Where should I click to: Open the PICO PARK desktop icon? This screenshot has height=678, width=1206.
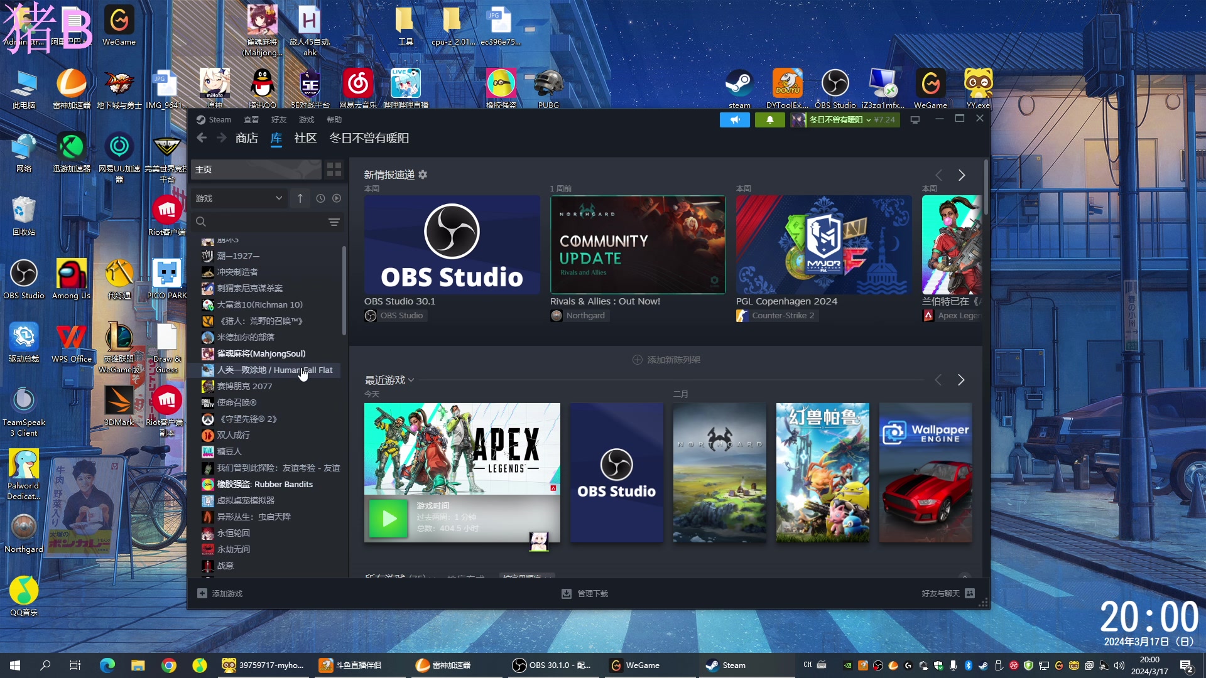point(167,279)
